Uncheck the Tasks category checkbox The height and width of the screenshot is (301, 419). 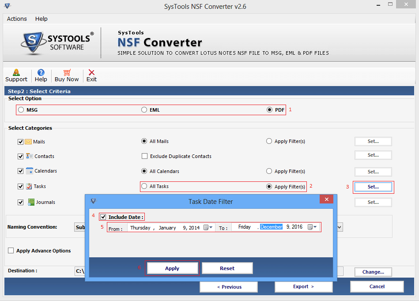tap(20, 186)
